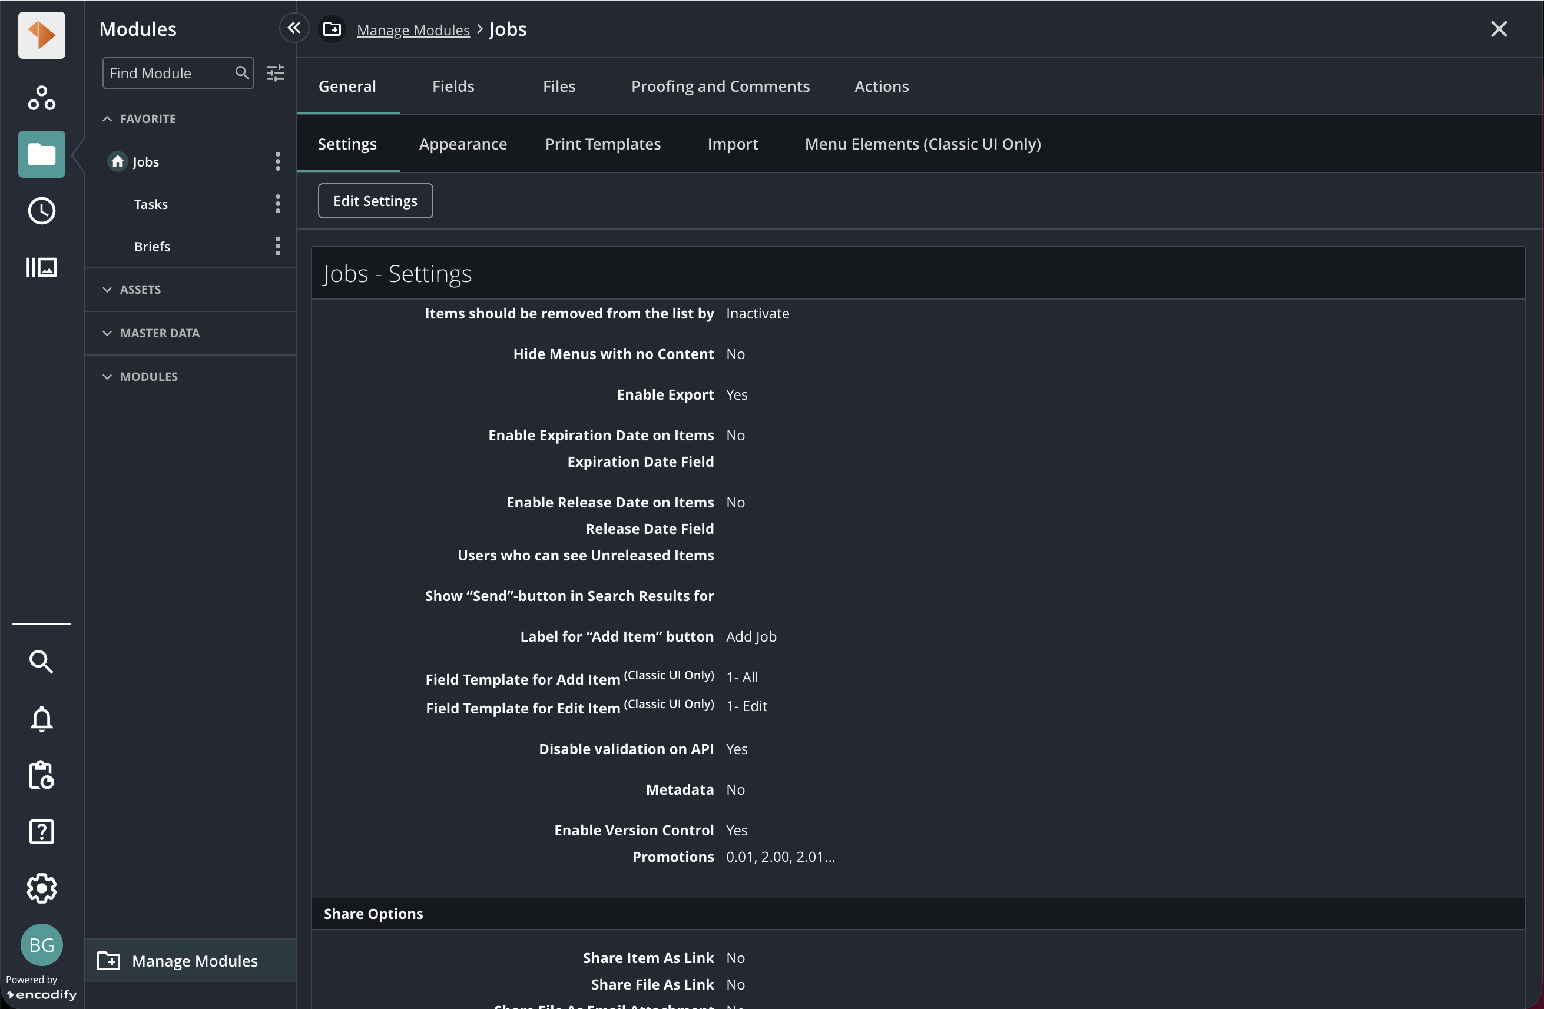Click the '1- Edit' field template value

point(746,705)
